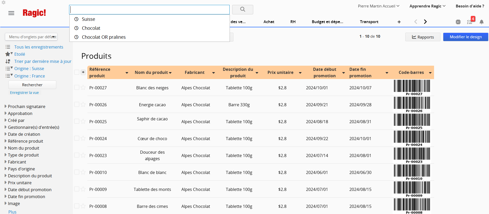Toggle the select-all checkbox in header
The width and height of the screenshot is (489, 214).
[77, 72]
